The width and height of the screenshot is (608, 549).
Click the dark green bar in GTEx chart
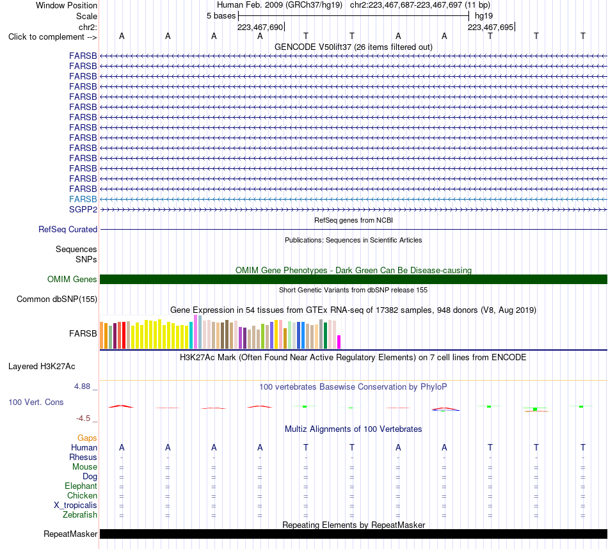(x=325, y=336)
